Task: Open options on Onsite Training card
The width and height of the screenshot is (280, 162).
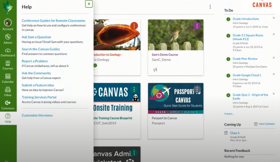Action: [134, 89]
